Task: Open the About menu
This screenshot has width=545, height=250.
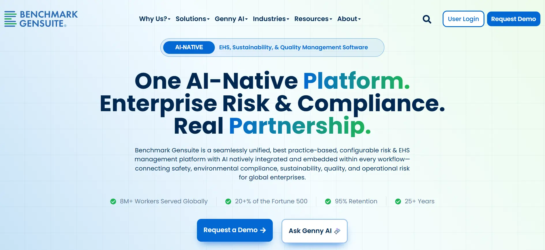Action: pyautogui.click(x=349, y=19)
